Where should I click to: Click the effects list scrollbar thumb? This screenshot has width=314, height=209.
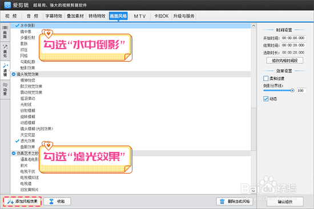(253, 129)
